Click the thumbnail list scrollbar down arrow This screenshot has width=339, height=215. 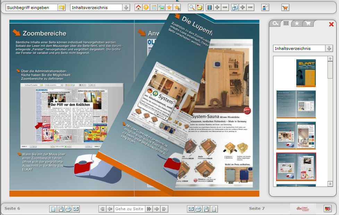tap(330, 183)
